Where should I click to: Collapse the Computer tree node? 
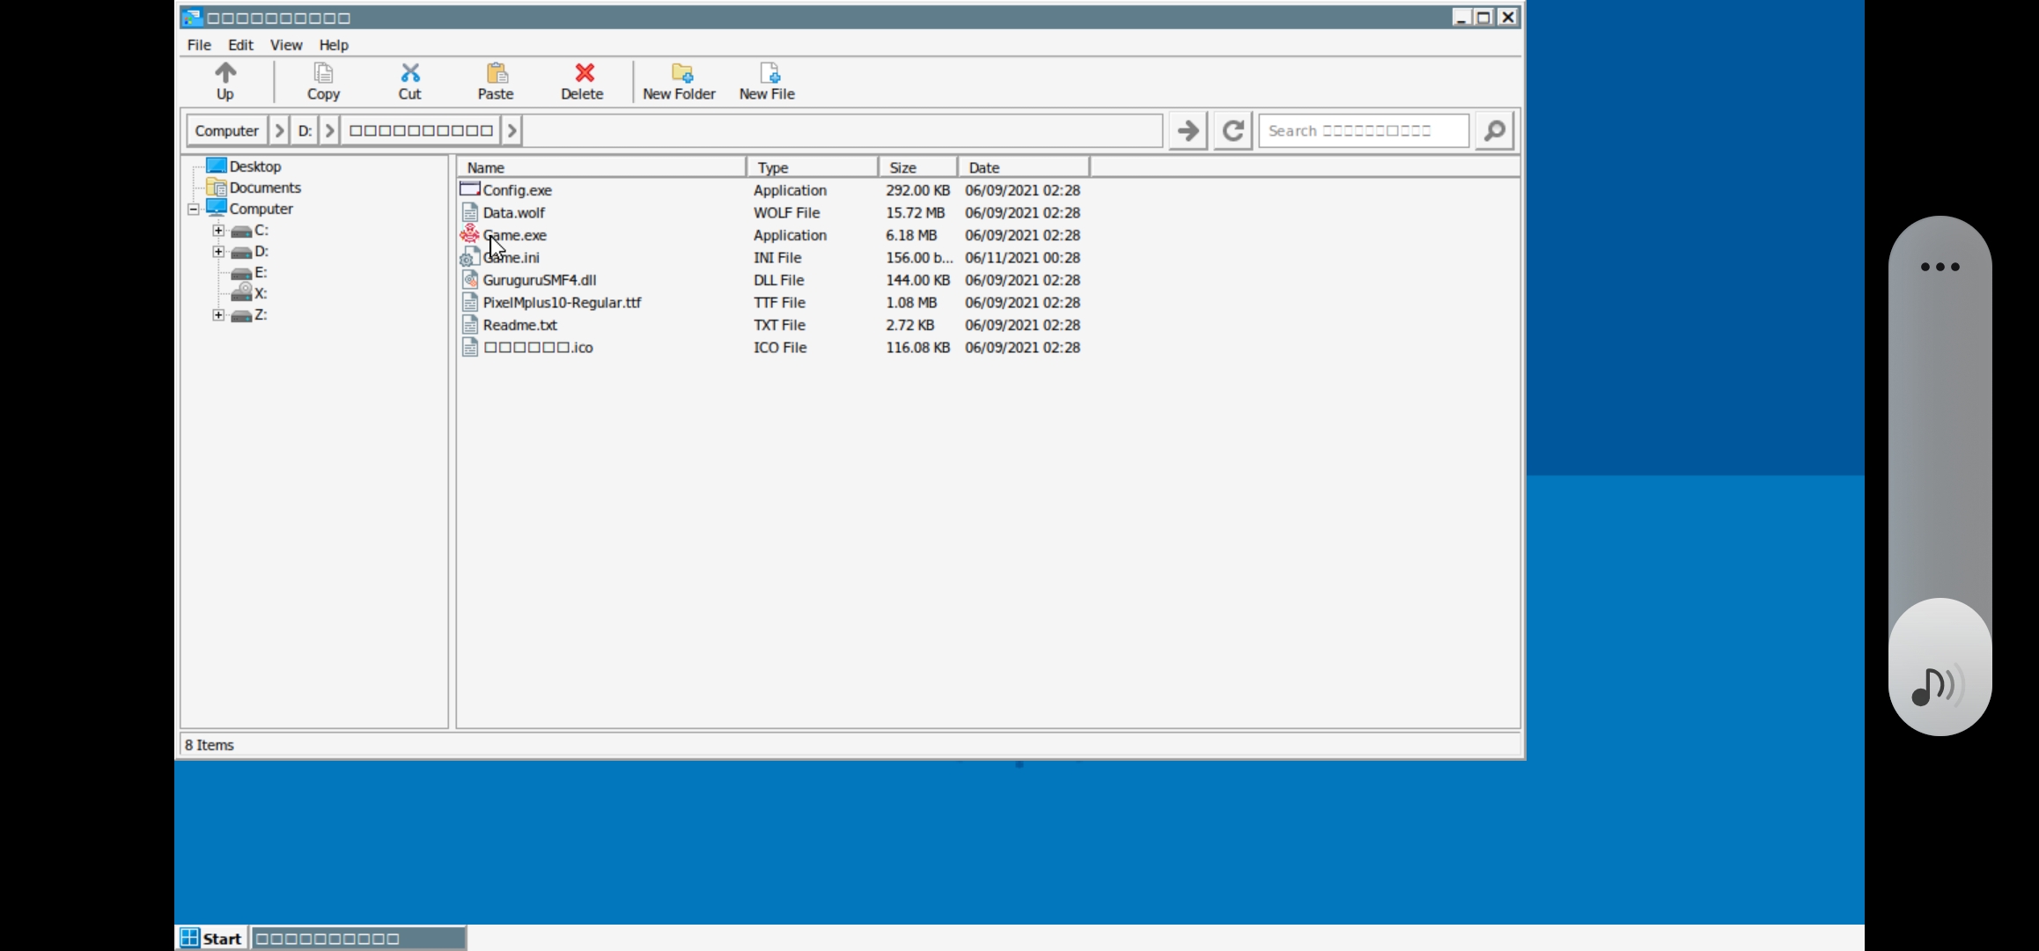tap(194, 210)
